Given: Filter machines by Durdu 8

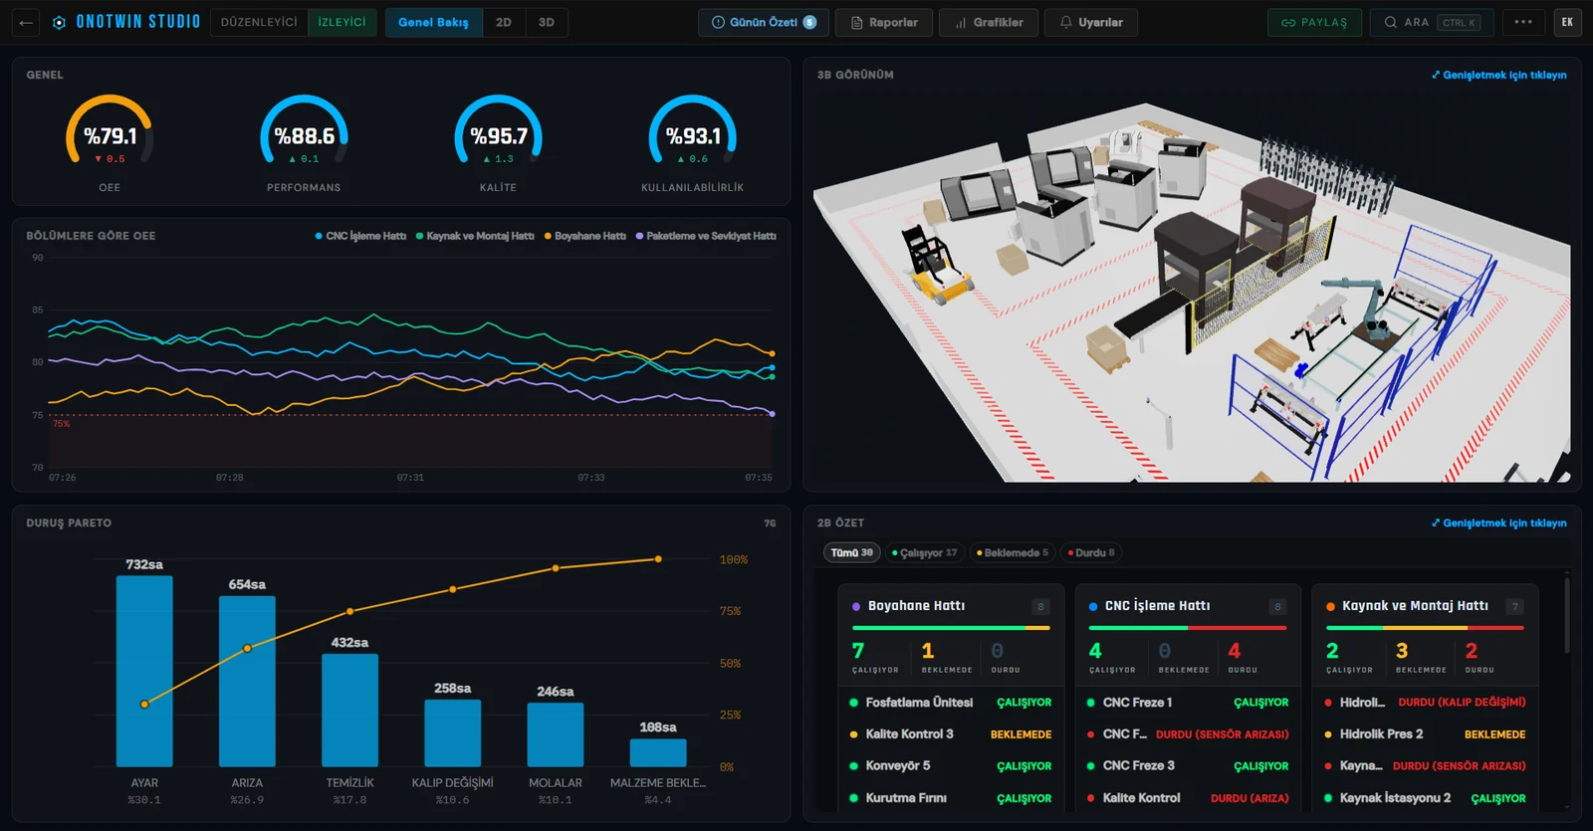Looking at the screenshot, I should (x=1091, y=552).
